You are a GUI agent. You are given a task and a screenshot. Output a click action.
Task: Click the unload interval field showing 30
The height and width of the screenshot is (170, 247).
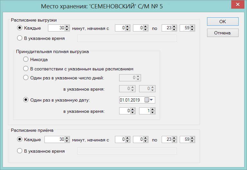coord(59,28)
